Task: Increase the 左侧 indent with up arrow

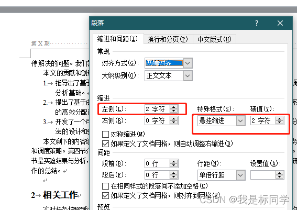Action: [173, 107]
